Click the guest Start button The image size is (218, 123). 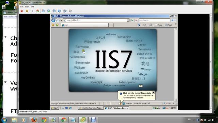[x=55, y=108]
